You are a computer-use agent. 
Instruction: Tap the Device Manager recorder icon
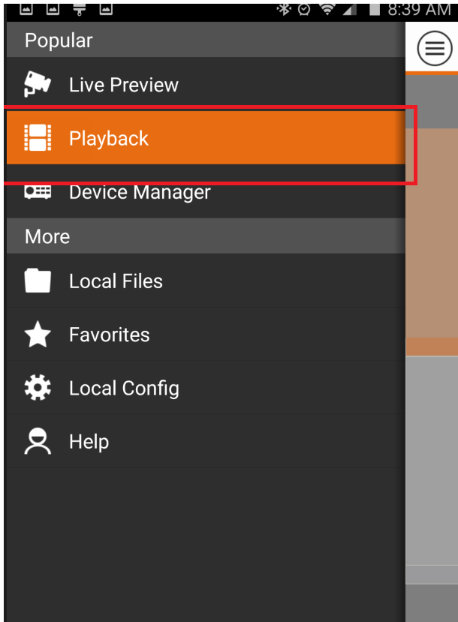coord(38,191)
